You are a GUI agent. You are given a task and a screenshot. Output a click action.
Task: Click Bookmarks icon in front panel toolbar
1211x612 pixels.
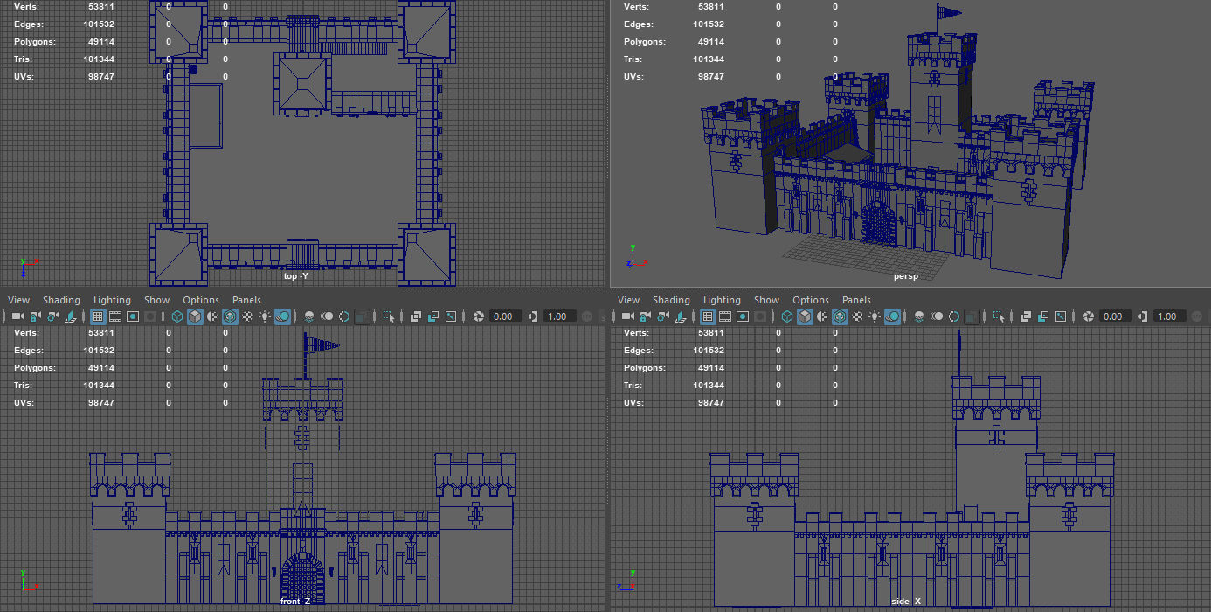[x=70, y=316]
